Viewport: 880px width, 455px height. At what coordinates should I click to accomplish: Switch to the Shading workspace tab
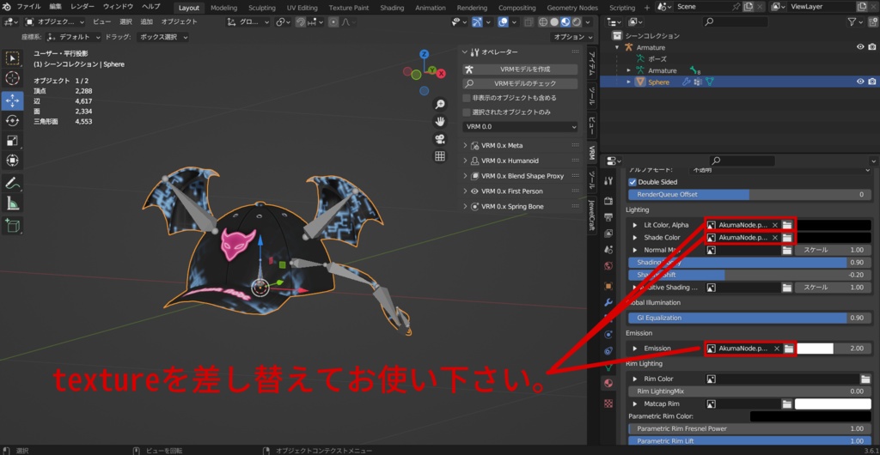pyautogui.click(x=391, y=8)
